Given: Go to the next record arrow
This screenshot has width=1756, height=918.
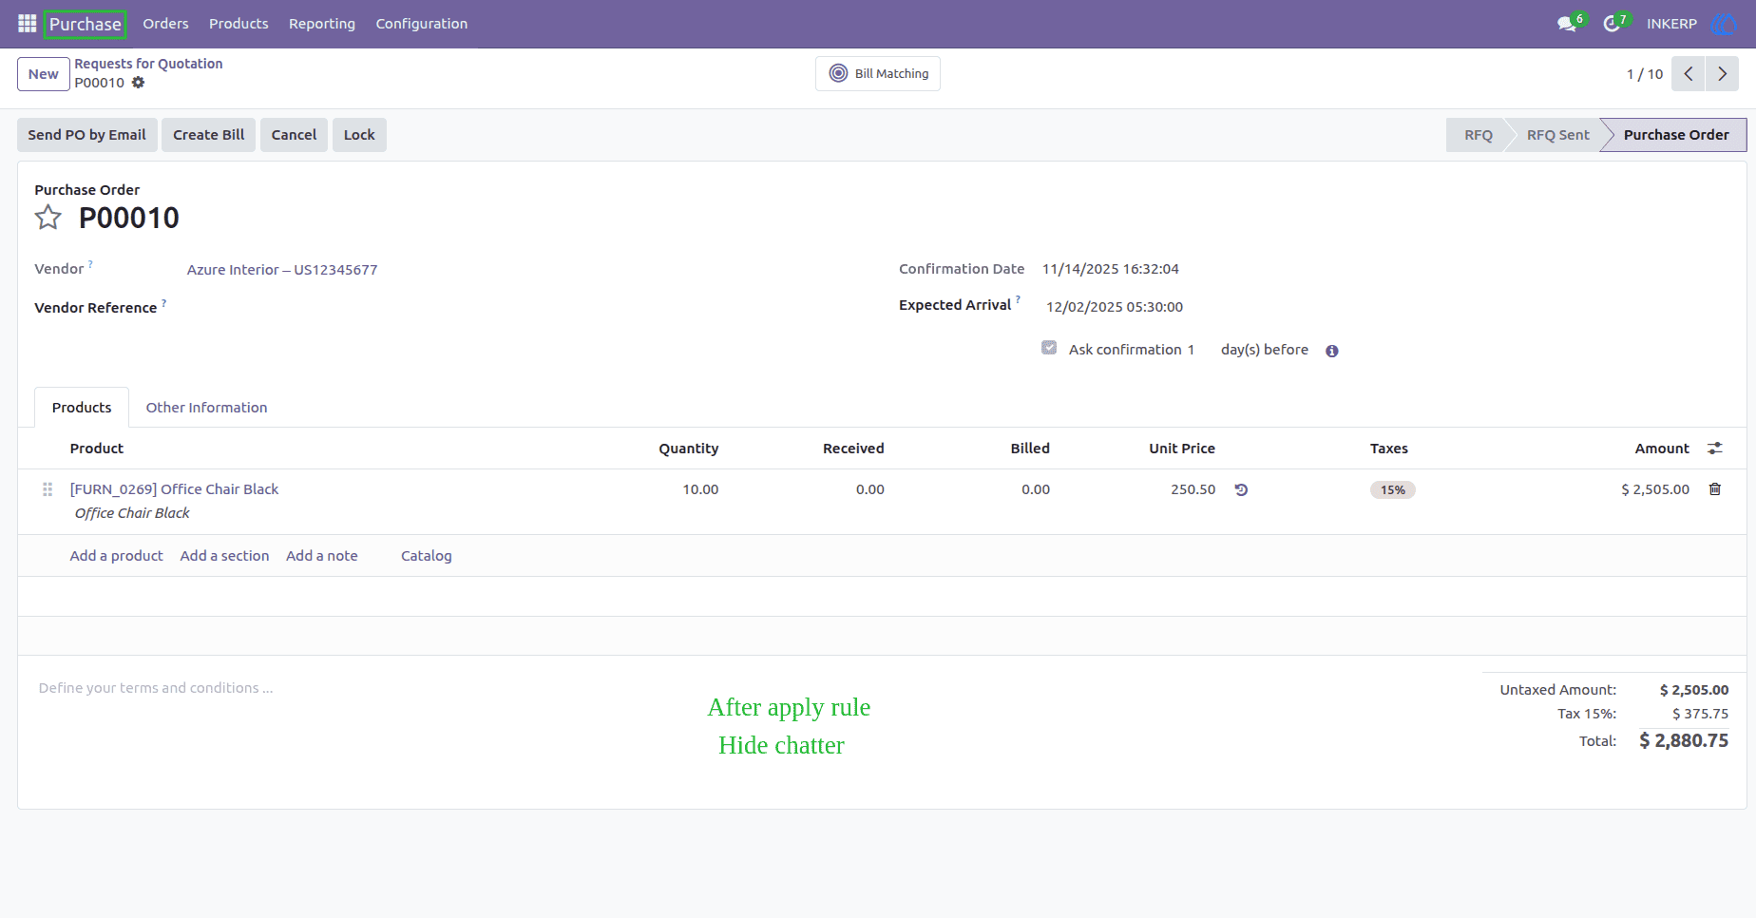Looking at the screenshot, I should tap(1722, 74).
